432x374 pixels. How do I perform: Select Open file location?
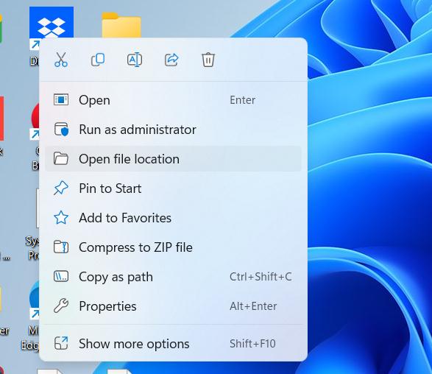[x=173, y=159]
